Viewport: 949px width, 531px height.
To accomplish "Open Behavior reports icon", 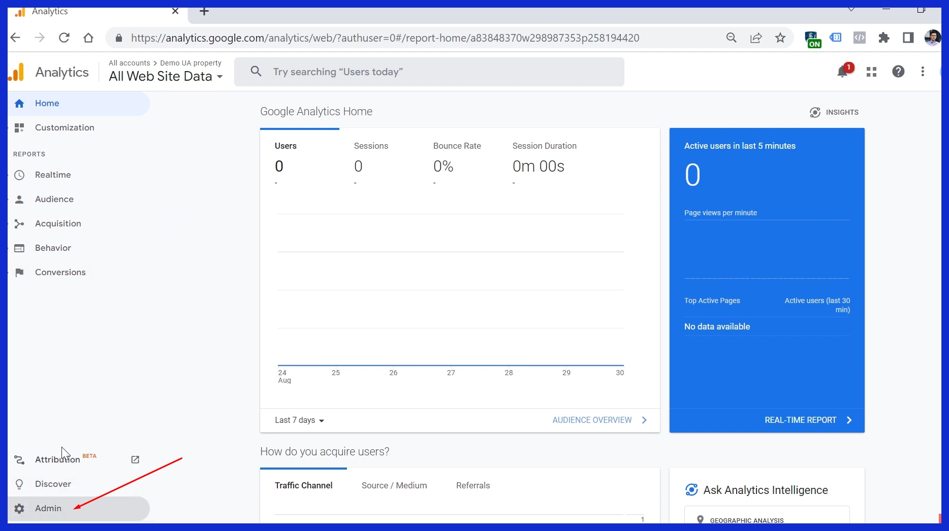I will point(19,248).
